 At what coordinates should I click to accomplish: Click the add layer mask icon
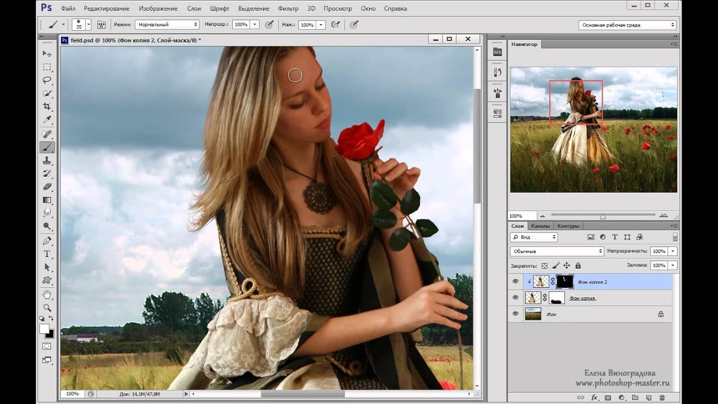click(x=607, y=398)
